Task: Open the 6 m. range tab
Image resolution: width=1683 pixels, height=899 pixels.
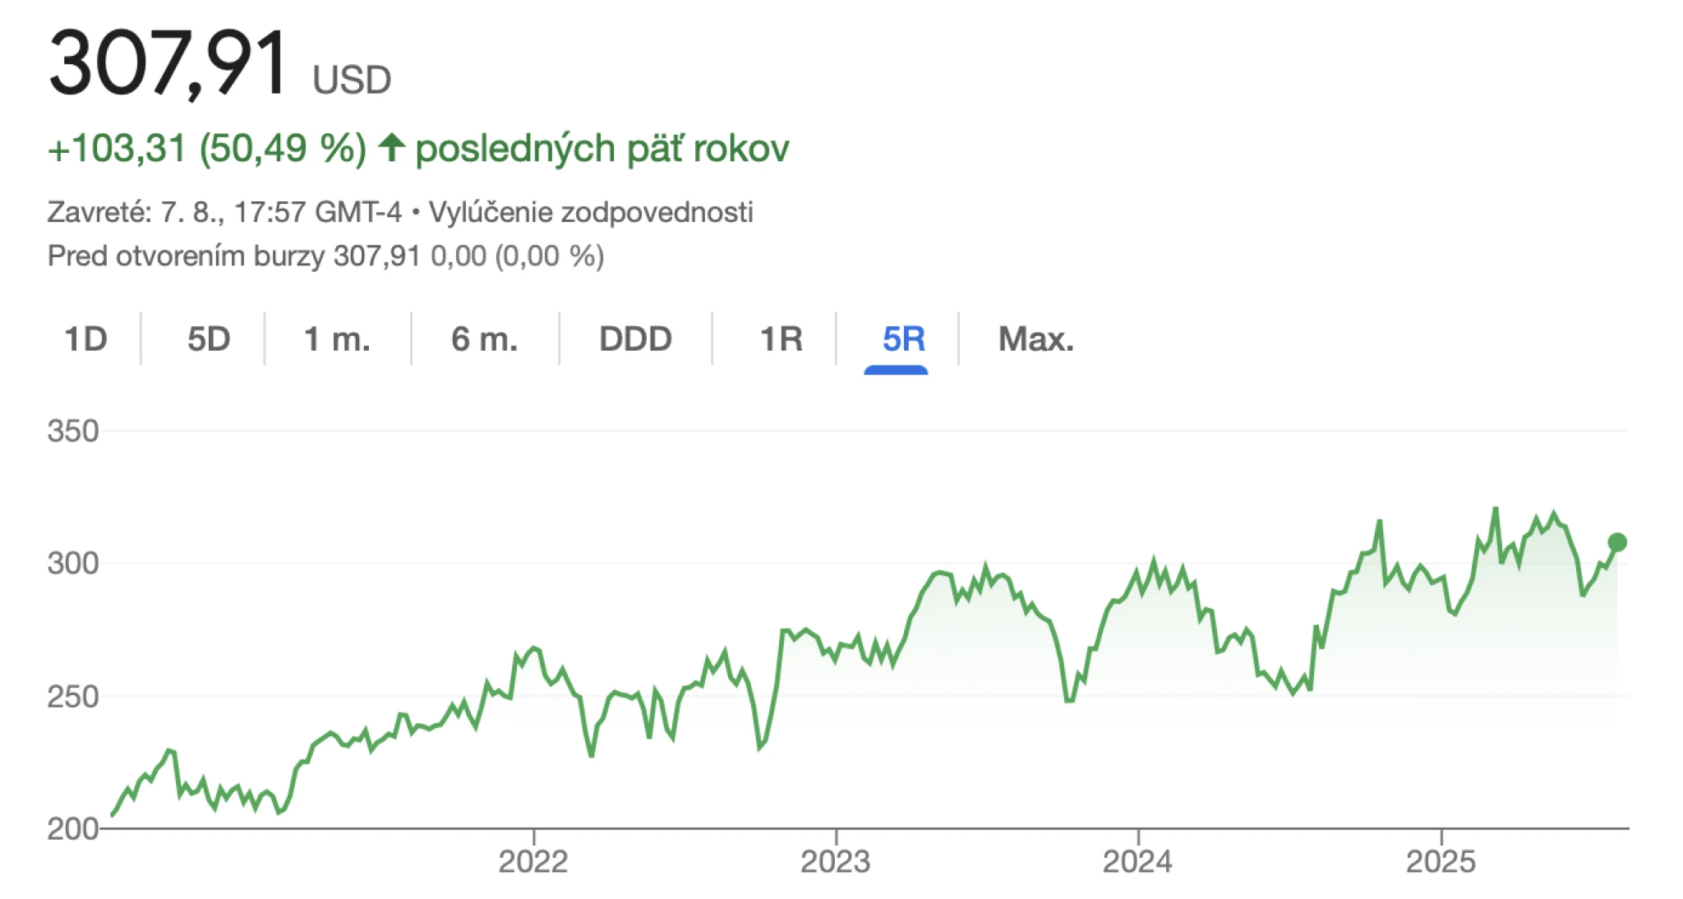Action: pos(485,339)
